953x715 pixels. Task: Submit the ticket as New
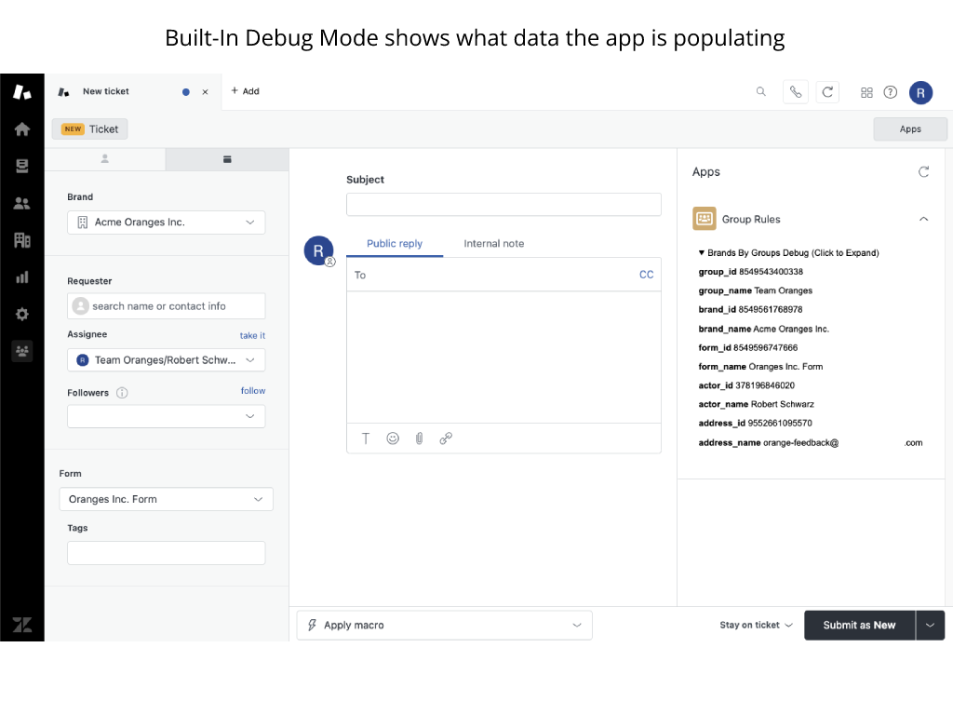tap(859, 625)
